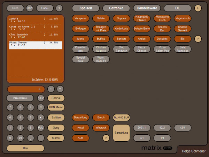The width and height of the screenshot is (209, 157).
Task: Tap keypad digit 9
Action: tap(31, 107)
